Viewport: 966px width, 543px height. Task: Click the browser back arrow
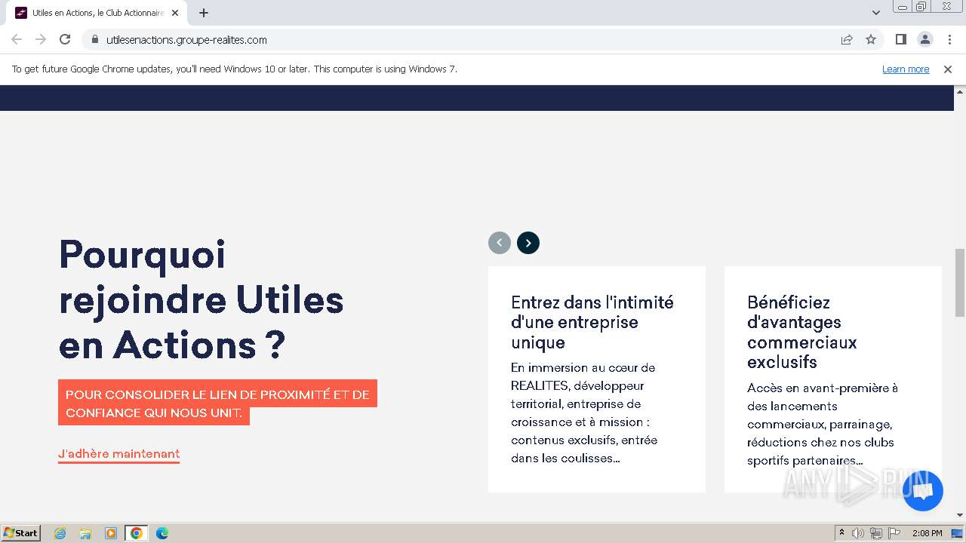[x=17, y=39]
